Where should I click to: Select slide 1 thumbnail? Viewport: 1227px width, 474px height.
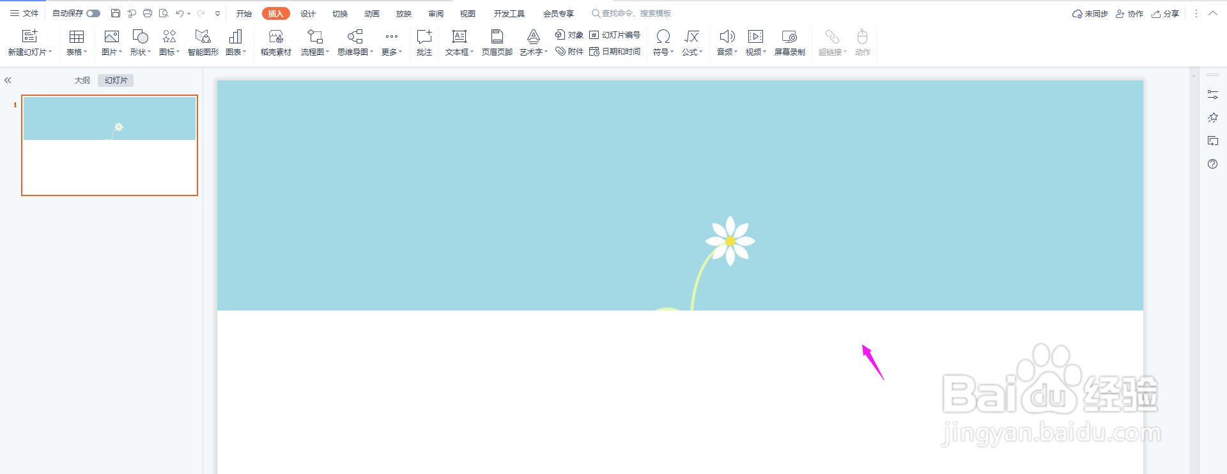110,146
